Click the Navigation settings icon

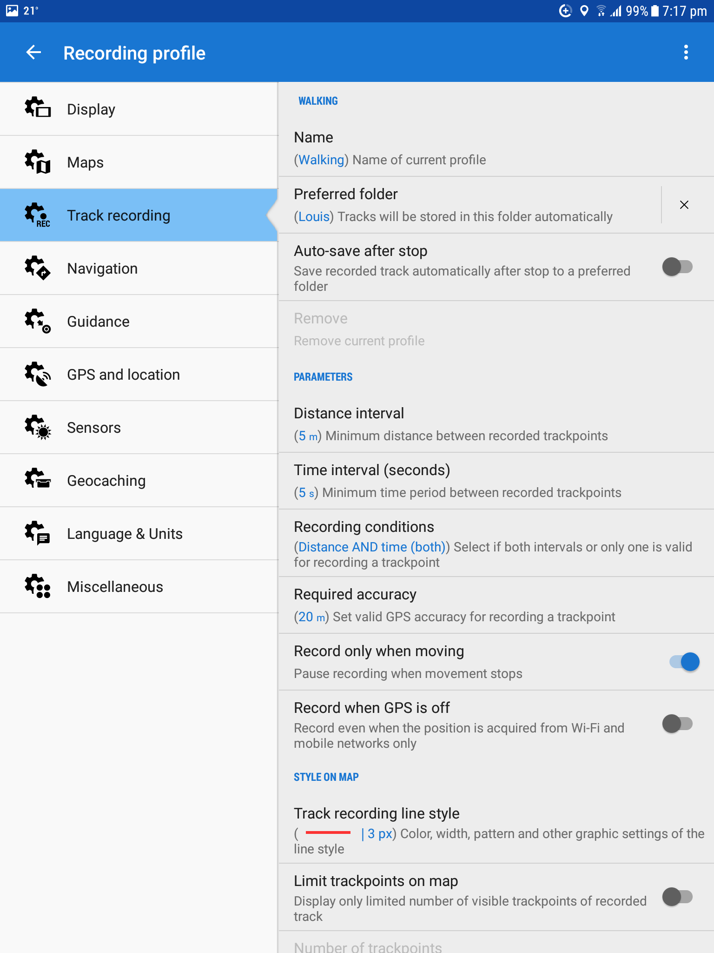pyautogui.click(x=38, y=268)
